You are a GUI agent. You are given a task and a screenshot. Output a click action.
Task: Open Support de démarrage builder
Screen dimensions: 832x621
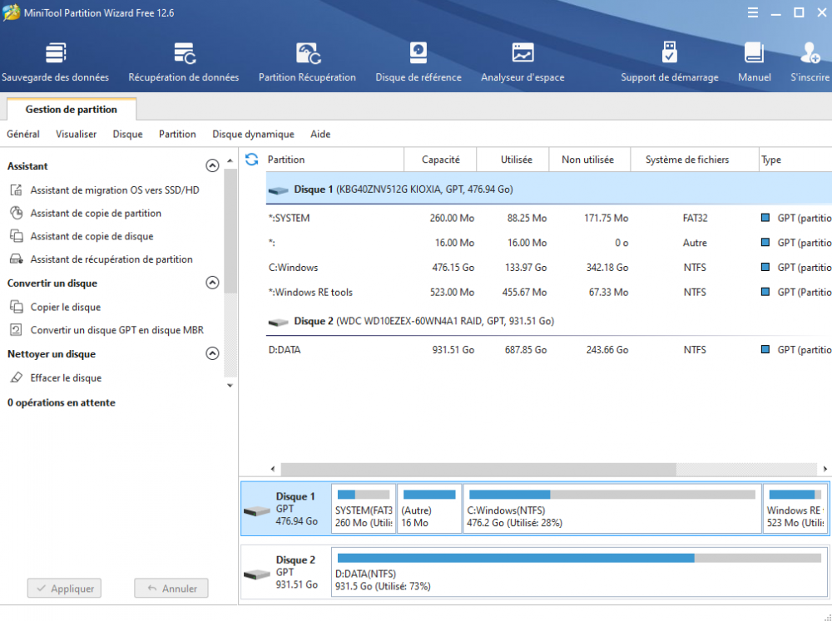[x=669, y=62]
